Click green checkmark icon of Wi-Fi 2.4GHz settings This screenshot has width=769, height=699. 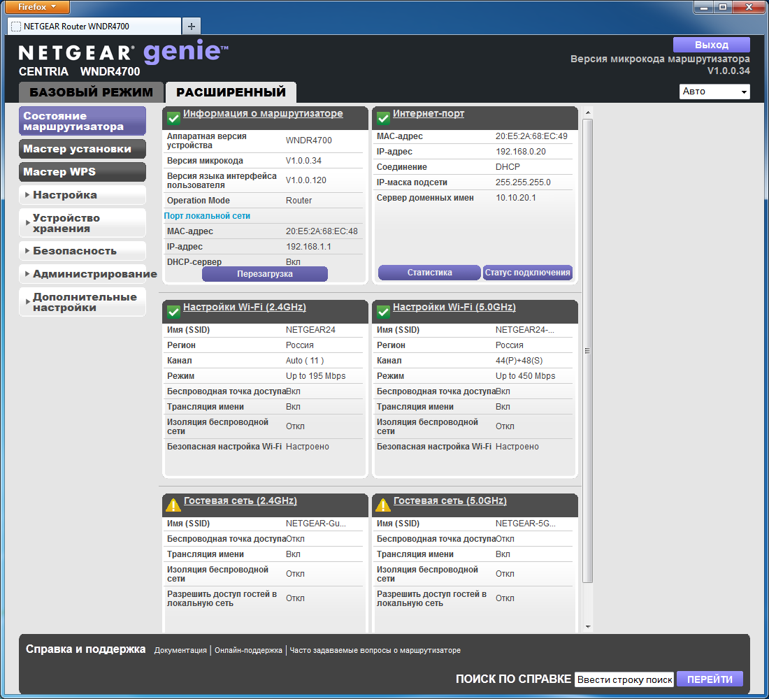coord(173,312)
